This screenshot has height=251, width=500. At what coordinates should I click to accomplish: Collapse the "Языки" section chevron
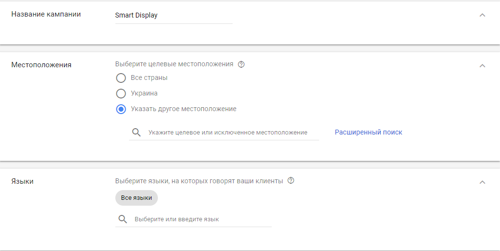coord(482,182)
